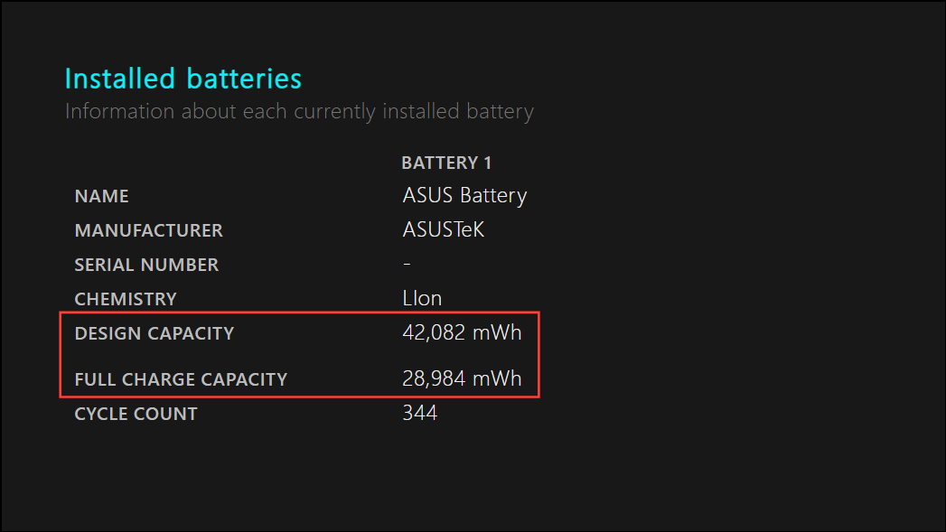The image size is (946, 532).
Task: Click the word batteries in the heading
Action: 244,79
